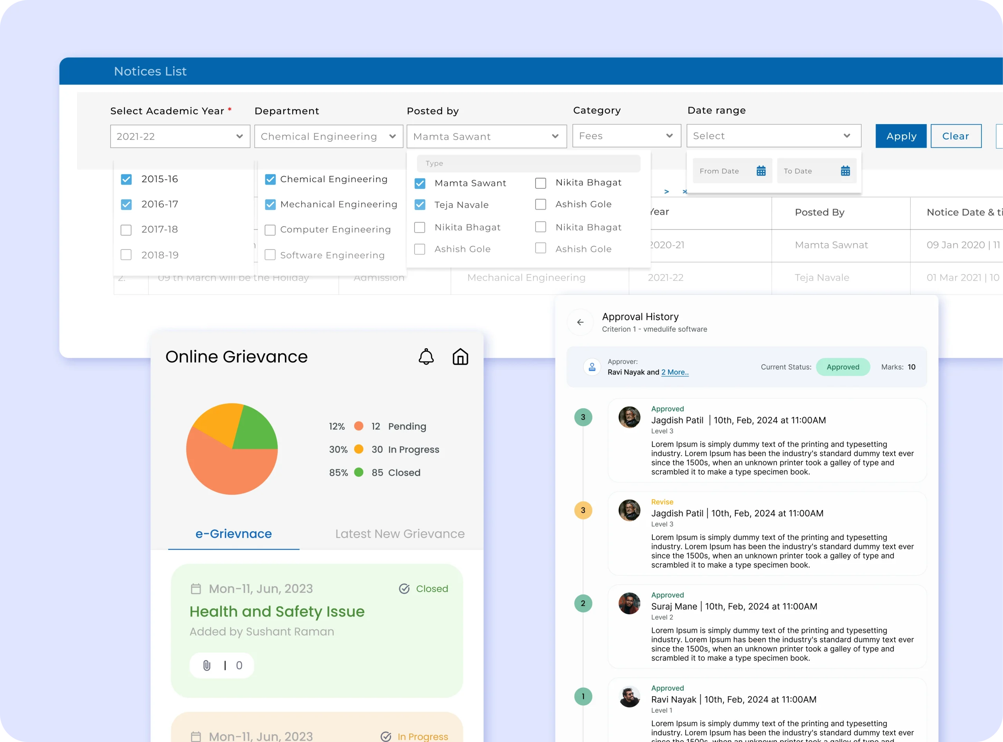Click the home icon in Online Grievance
1003x742 pixels.
(460, 357)
